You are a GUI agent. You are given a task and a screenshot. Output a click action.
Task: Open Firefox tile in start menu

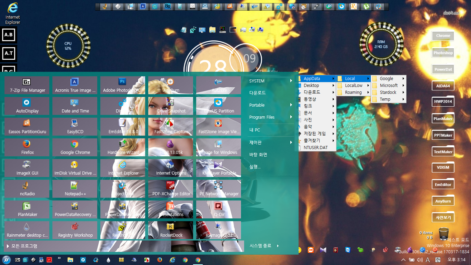(27, 147)
